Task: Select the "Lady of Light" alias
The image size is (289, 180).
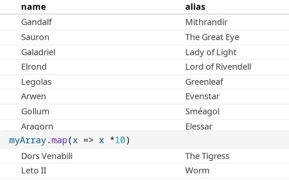Action: [x=211, y=52]
